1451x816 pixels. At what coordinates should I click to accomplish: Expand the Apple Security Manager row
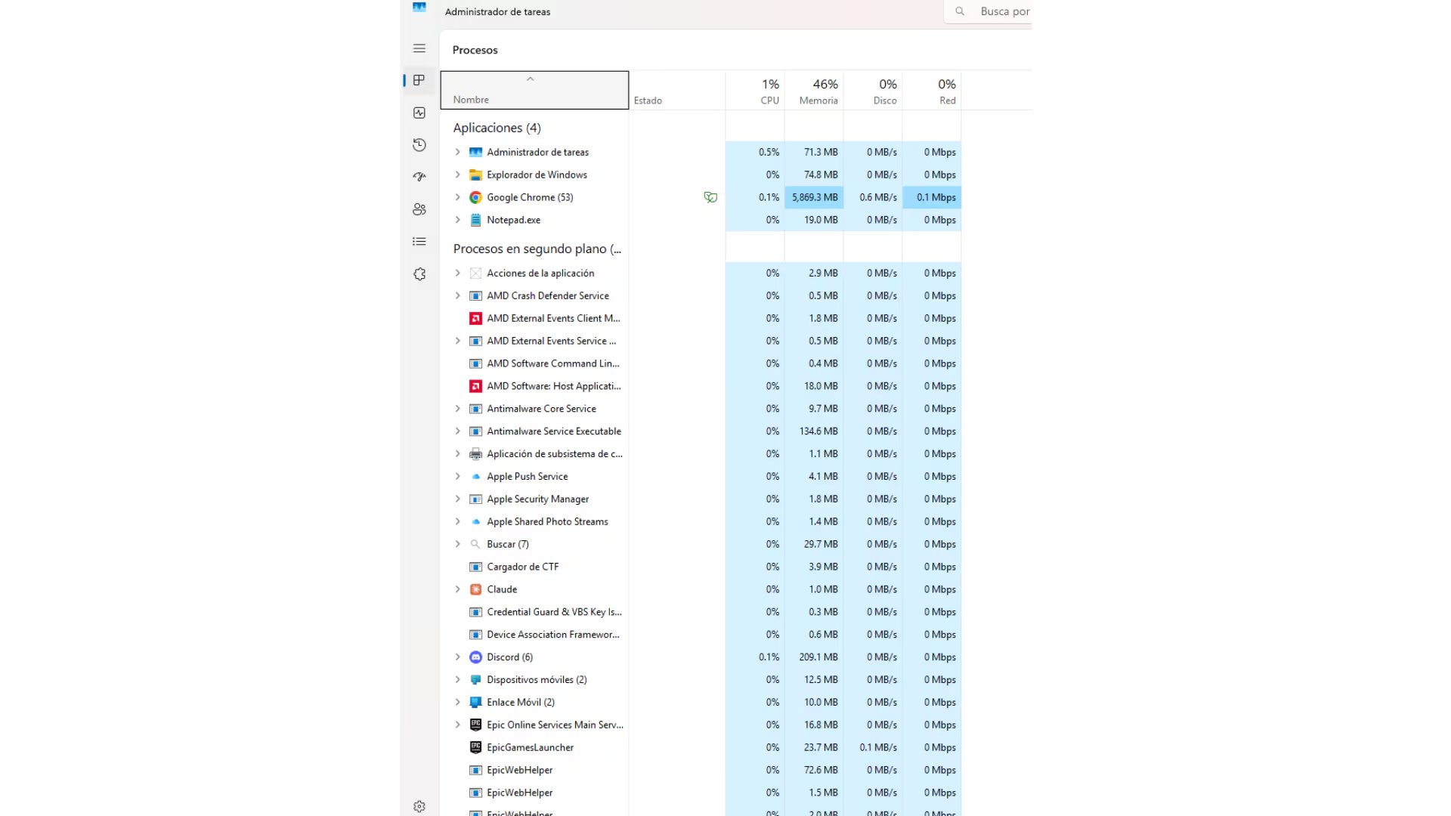coord(457,499)
